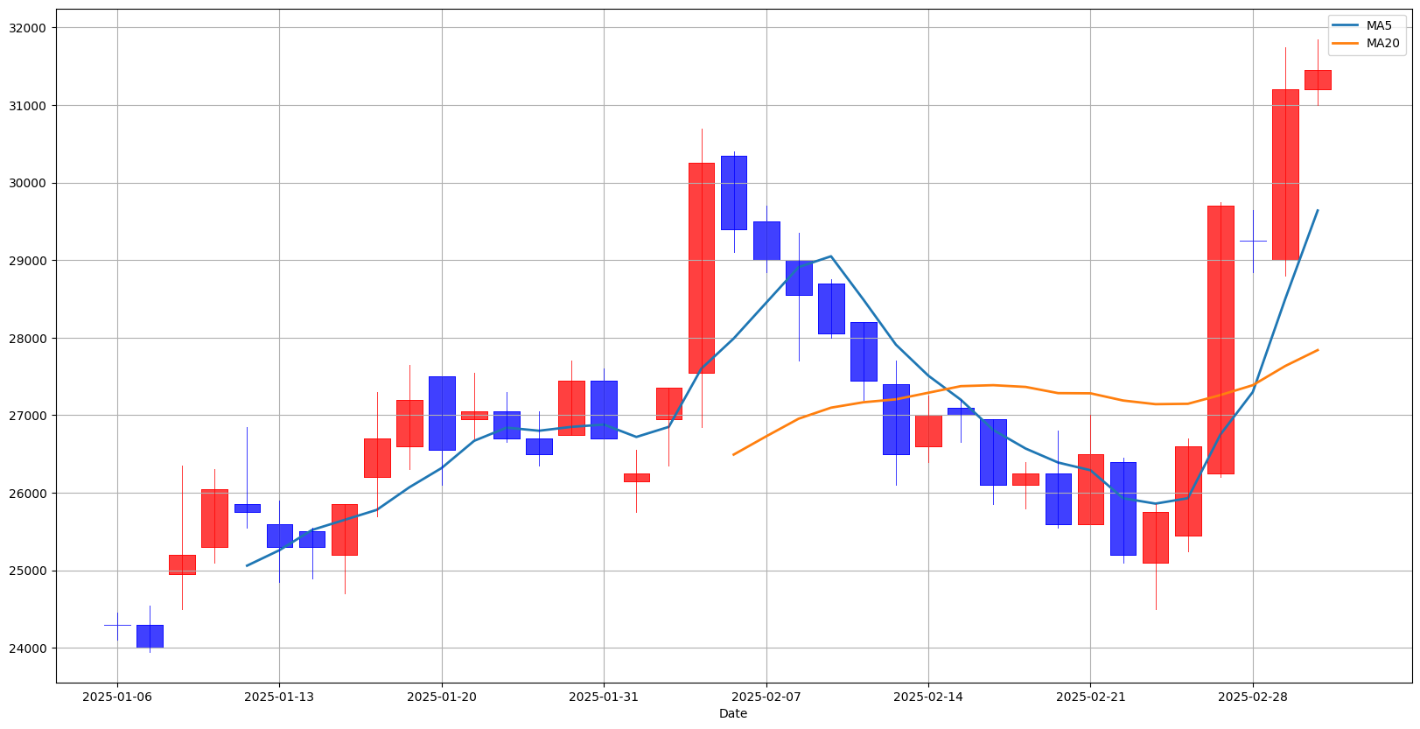Select the orange MA20 line swatch in legend
The image size is (1420, 729).
(x=1346, y=43)
